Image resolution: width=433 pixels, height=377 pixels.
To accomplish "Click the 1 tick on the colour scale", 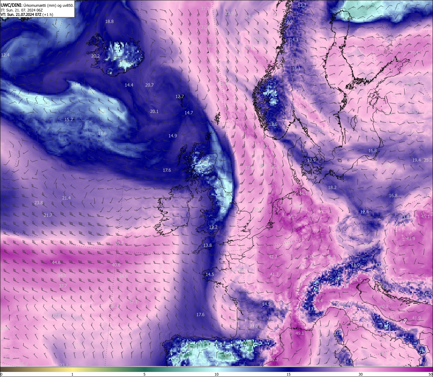I will (x=72, y=374).
